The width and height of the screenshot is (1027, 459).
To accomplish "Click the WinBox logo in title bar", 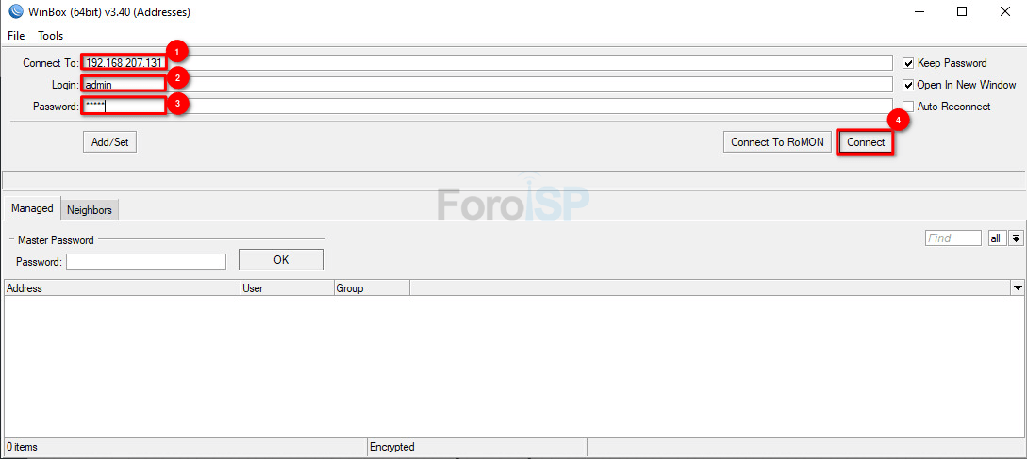I will point(14,12).
